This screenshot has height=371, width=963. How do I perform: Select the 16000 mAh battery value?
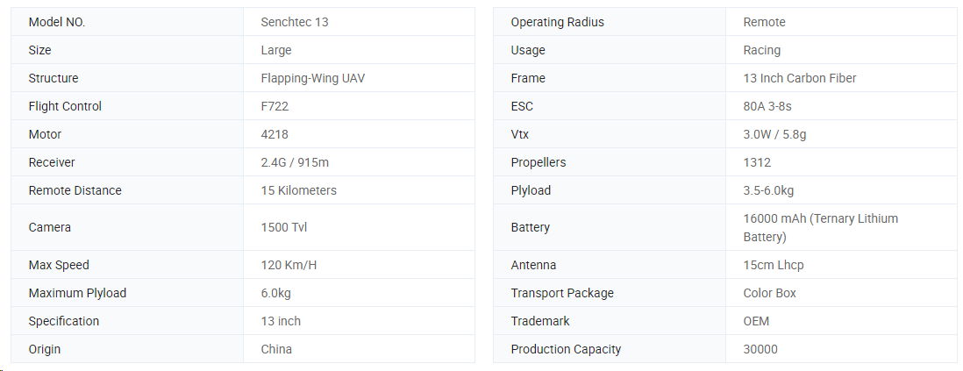pyautogui.click(x=821, y=227)
